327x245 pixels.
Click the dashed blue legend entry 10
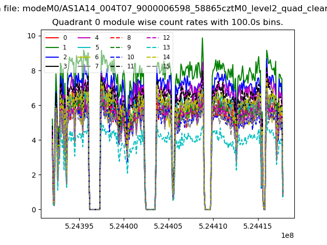pos(122,57)
